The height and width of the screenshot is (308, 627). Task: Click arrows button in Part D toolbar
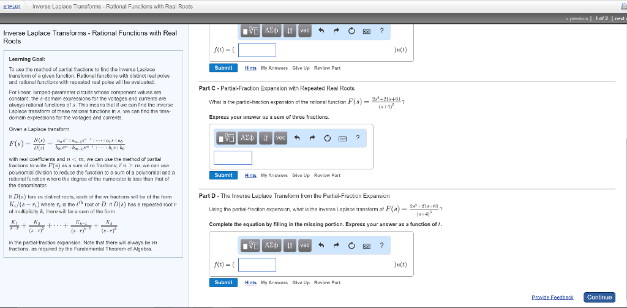(x=290, y=246)
